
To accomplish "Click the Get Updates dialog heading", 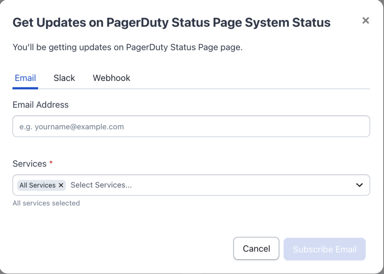I will (171, 22).
